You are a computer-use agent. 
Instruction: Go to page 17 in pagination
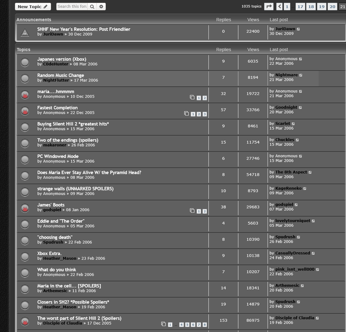[300, 7]
